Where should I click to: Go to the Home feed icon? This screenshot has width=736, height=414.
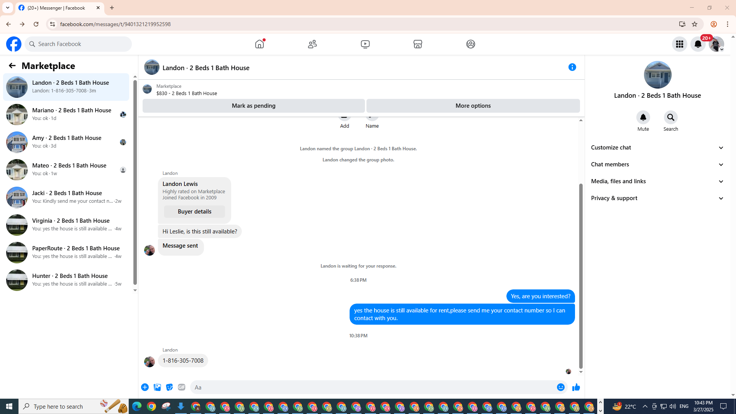260,44
